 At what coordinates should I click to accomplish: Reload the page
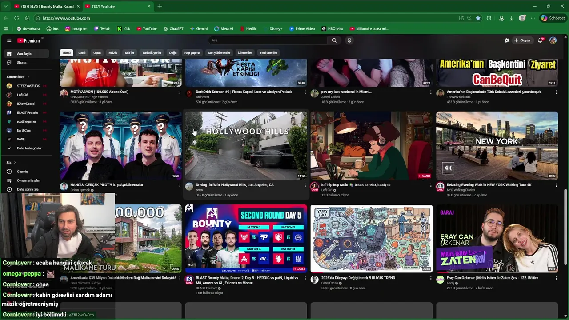point(16,18)
